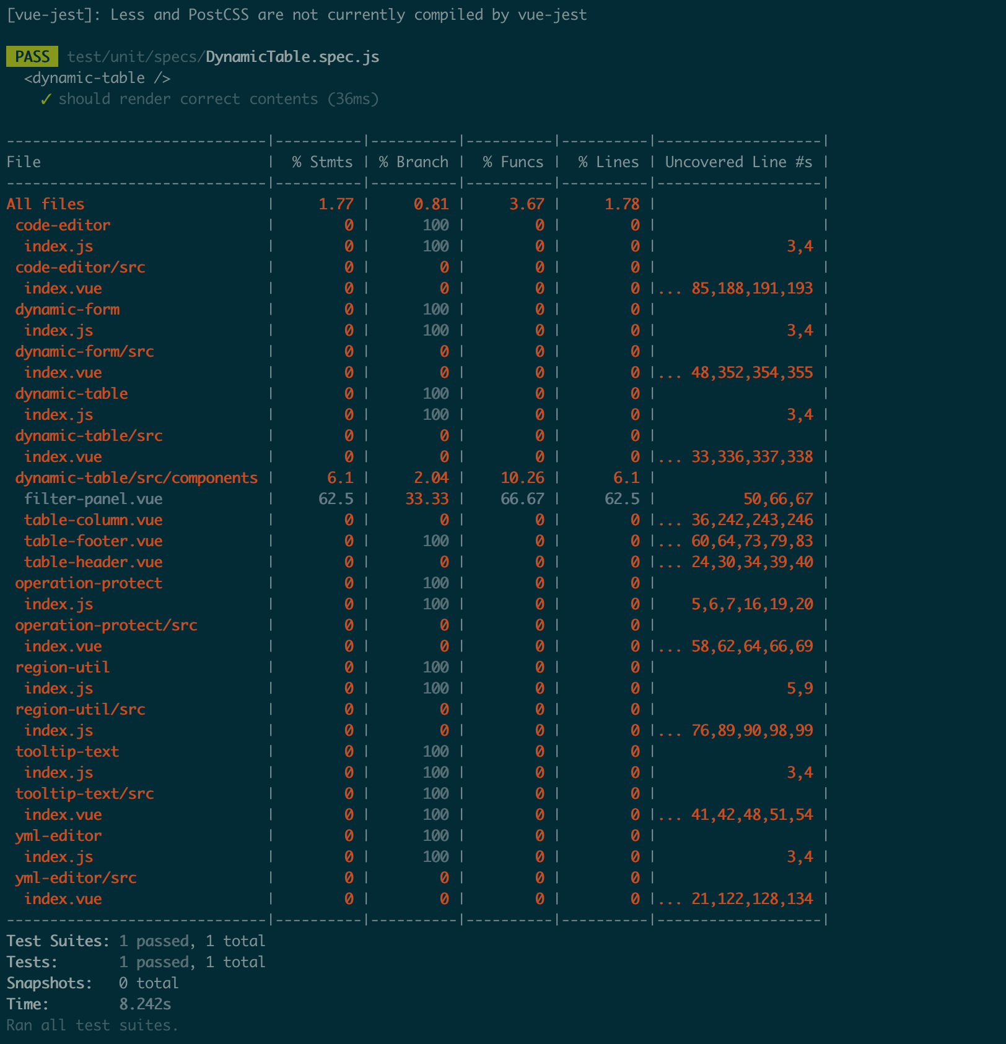The width and height of the screenshot is (1006, 1044).
Task: Click the tooltip-text folder name
Action: click(x=67, y=752)
